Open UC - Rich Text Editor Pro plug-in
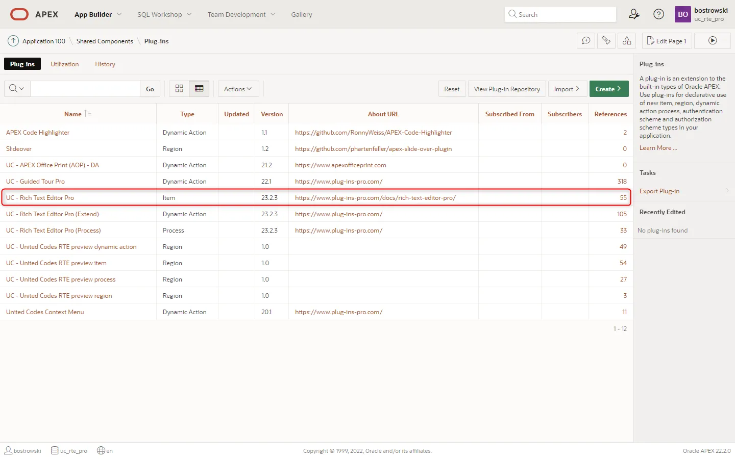 (40, 198)
